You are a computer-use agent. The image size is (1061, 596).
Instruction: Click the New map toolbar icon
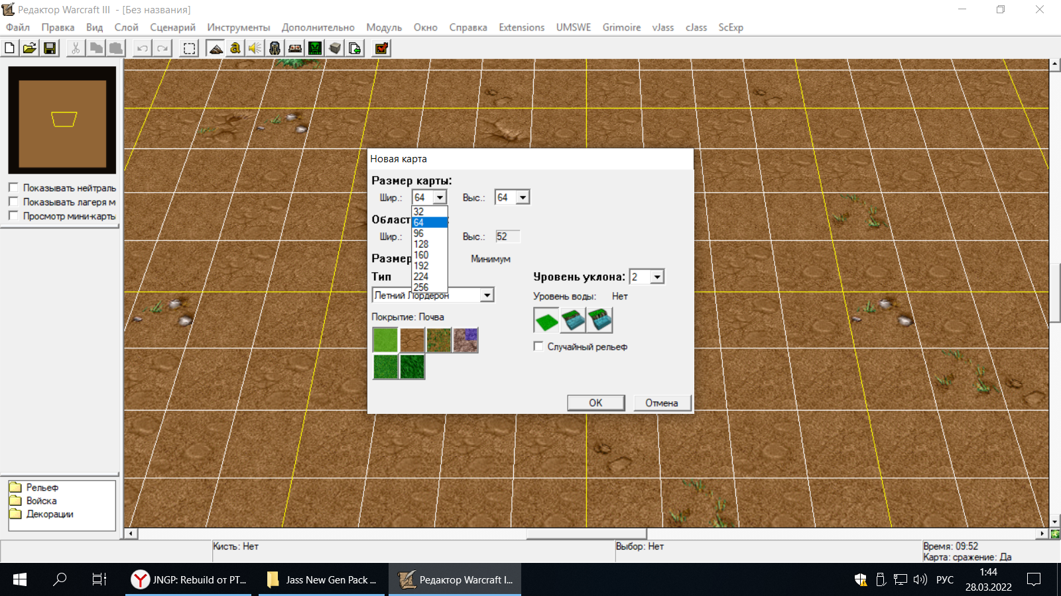point(10,48)
